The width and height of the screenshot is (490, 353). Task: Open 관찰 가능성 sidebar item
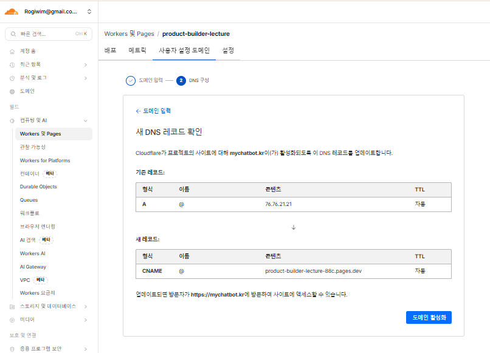33,147
